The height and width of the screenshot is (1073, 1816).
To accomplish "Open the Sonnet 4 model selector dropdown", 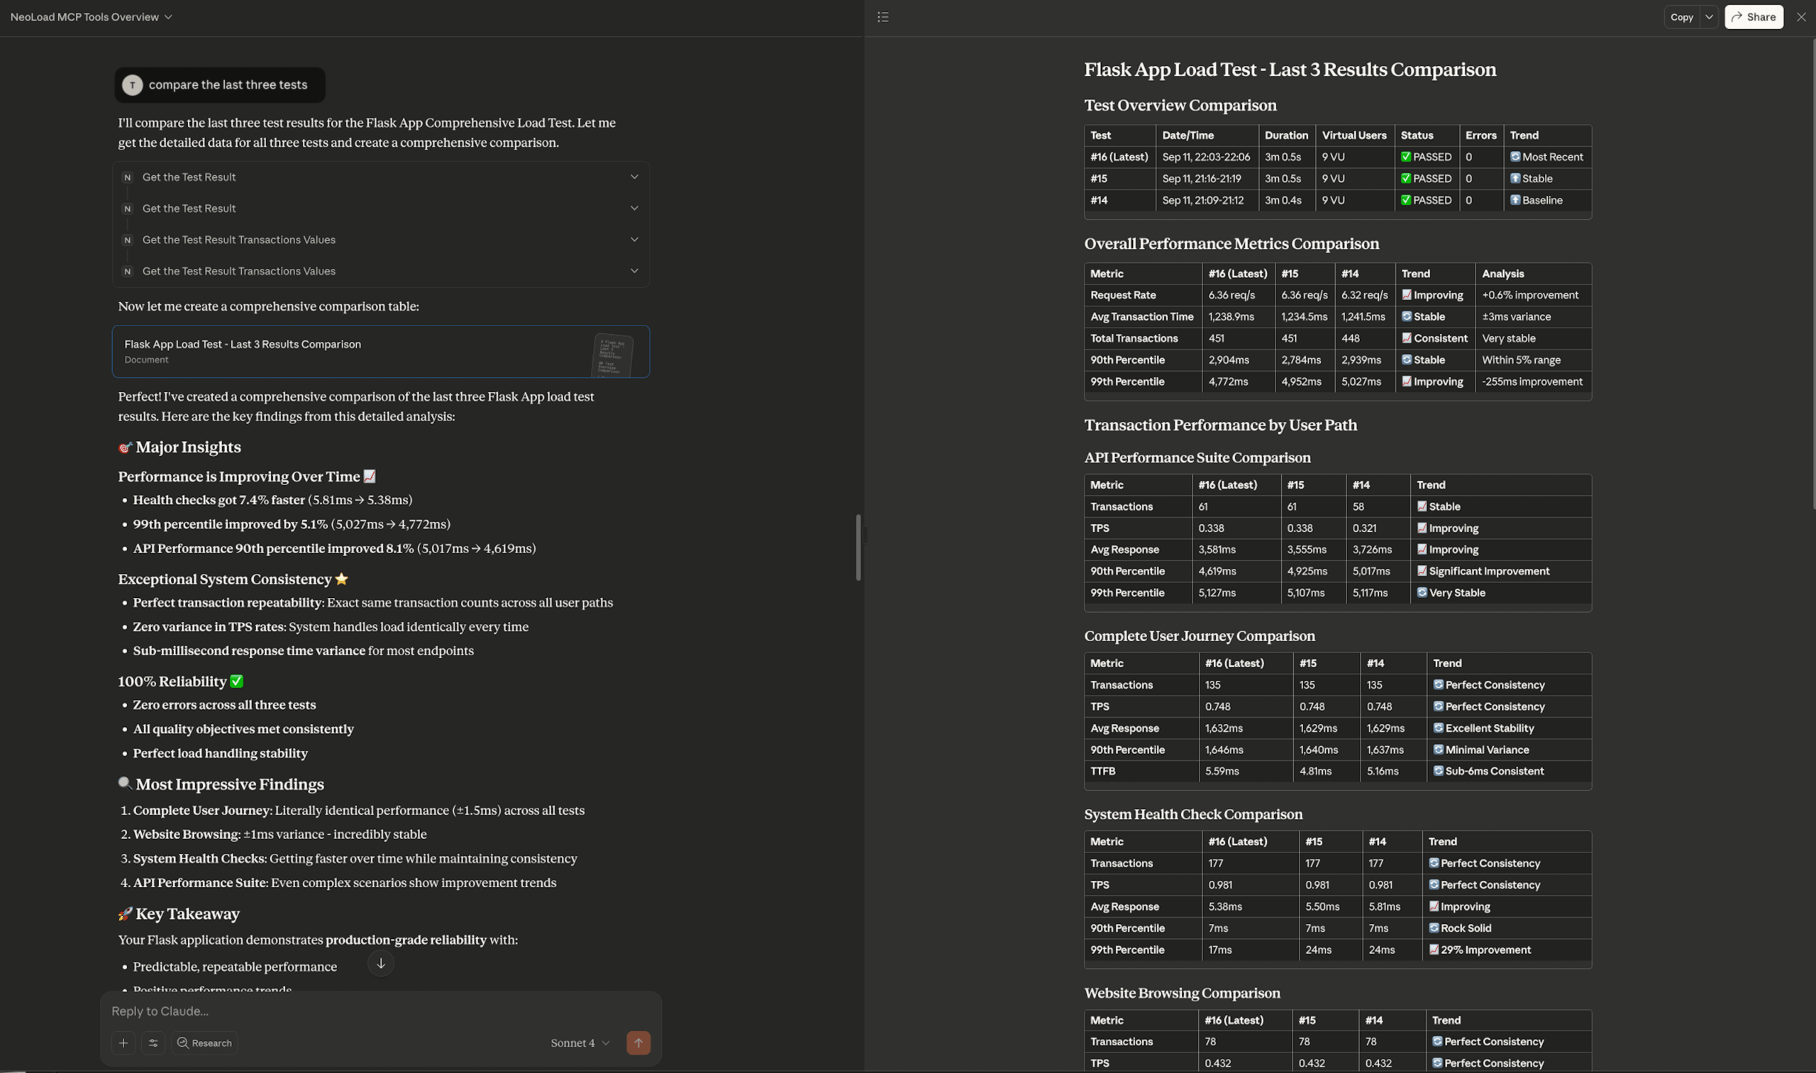I will pyautogui.click(x=580, y=1043).
